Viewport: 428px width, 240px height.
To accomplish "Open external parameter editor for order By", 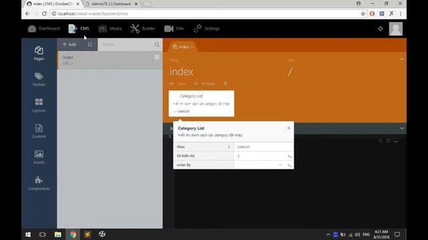I will (x=290, y=165).
